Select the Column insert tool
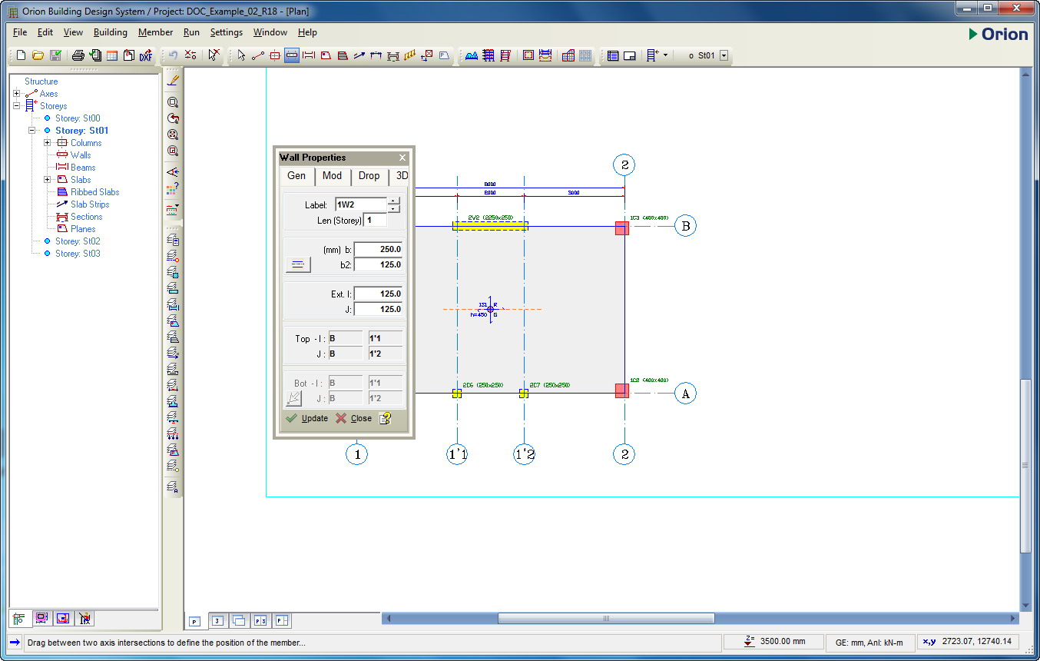The height and width of the screenshot is (661, 1040). (x=275, y=55)
